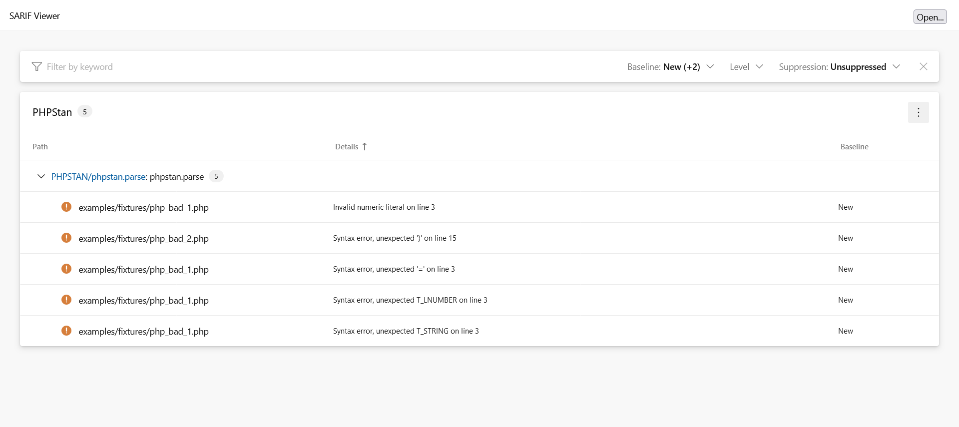959x427 pixels.
Task: Click New baseline in Invalid numeric literal row
Action: coord(845,207)
